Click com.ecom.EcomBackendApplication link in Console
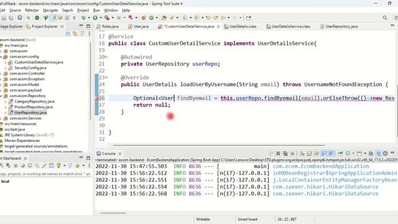This screenshot has width=398, height=224. tap(321, 166)
